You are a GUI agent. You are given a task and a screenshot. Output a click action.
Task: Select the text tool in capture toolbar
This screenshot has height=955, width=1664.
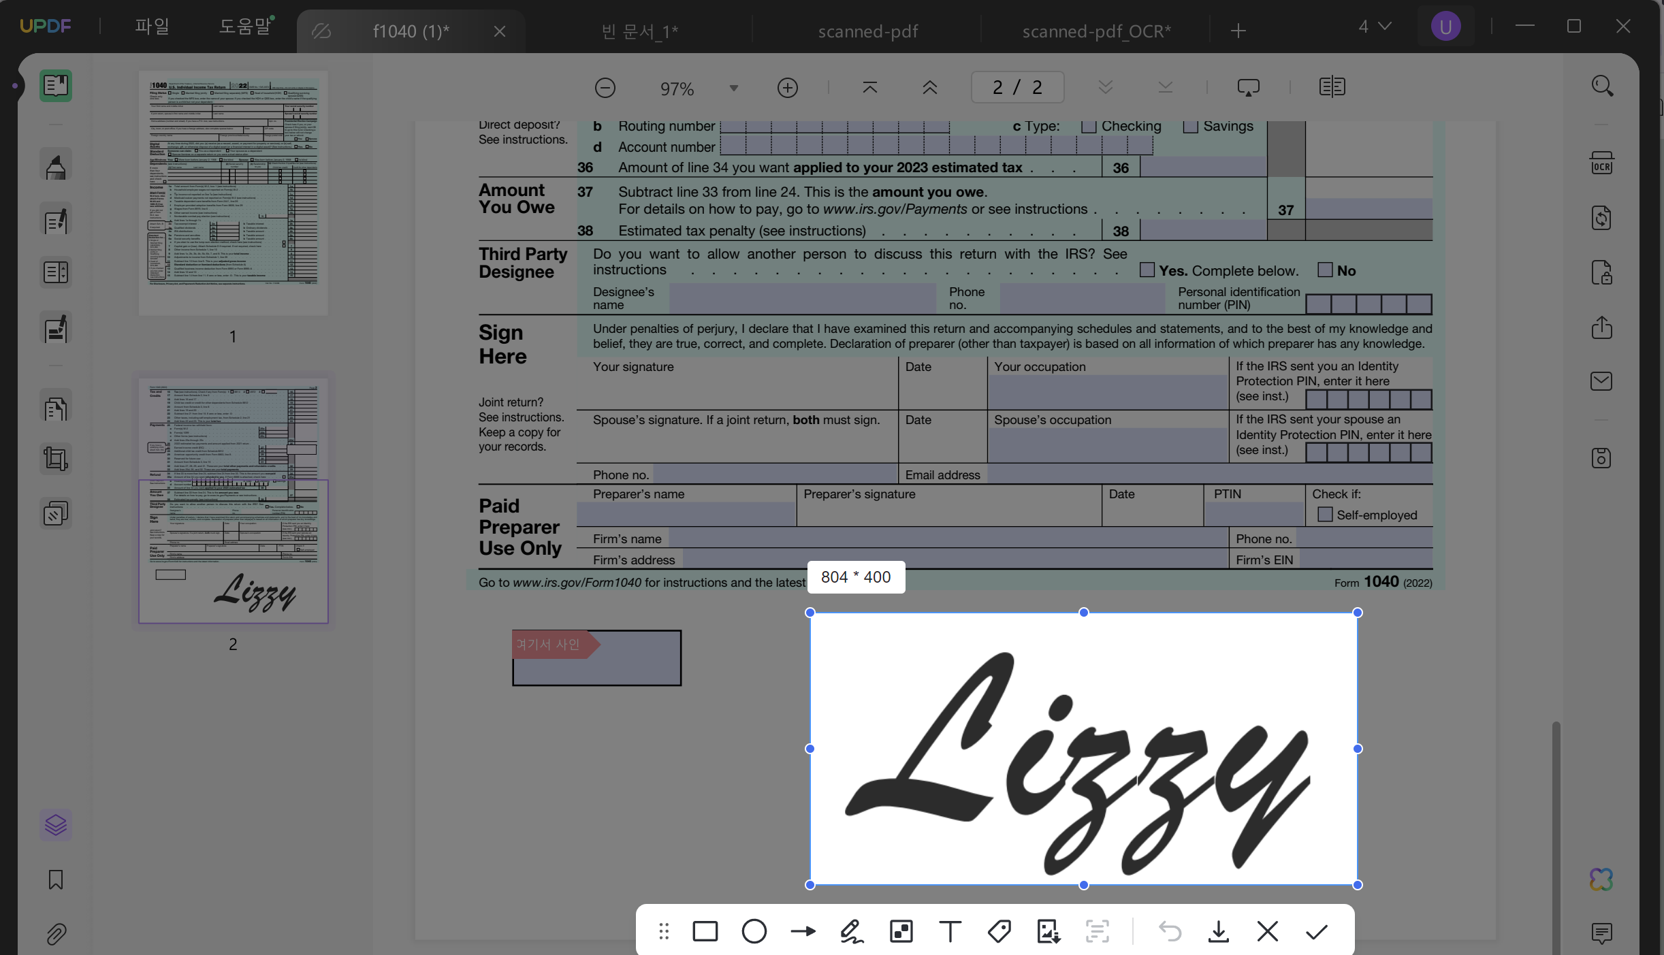[950, 931]
